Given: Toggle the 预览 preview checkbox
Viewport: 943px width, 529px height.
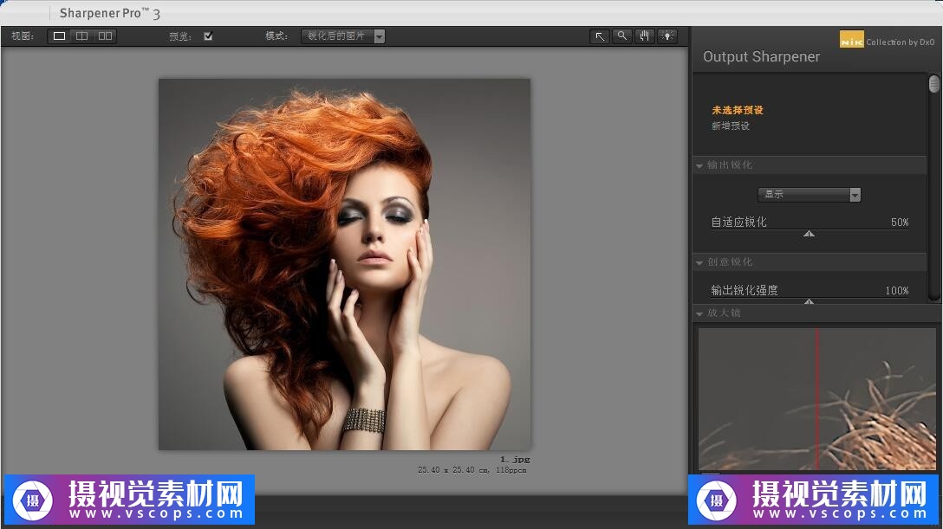Looking at the screenshot, I should [x=208, y=36].
